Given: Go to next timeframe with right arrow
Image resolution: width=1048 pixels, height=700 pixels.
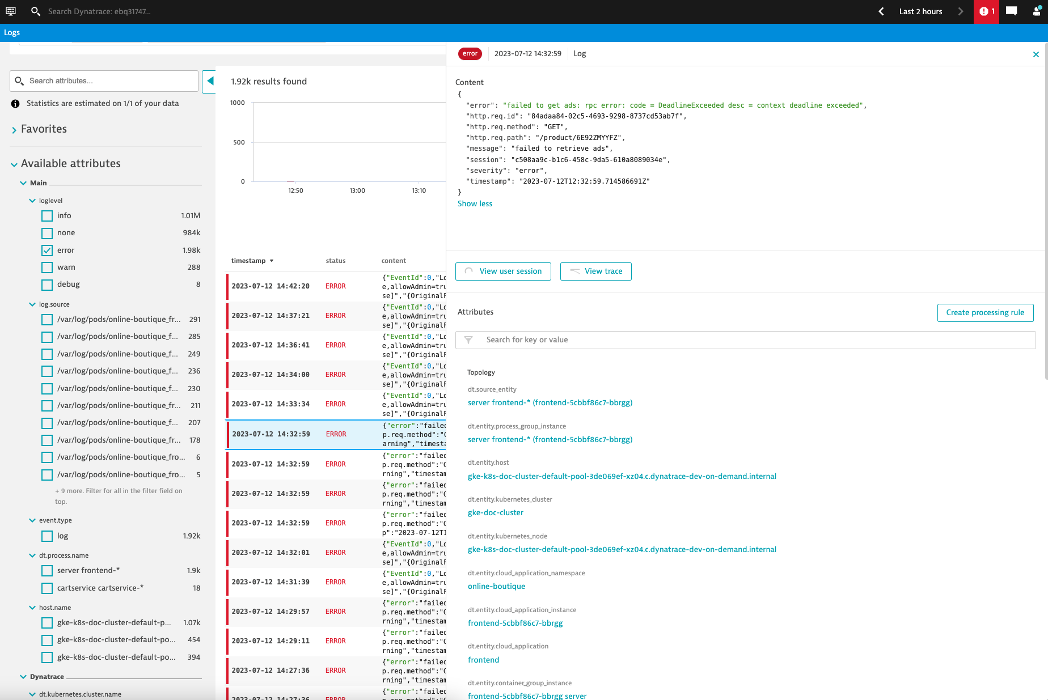Looking at the screenshot, I should [960, 11].
